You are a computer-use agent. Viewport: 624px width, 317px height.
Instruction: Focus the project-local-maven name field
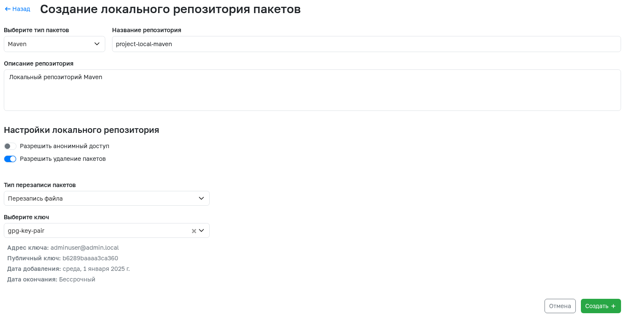366,44
